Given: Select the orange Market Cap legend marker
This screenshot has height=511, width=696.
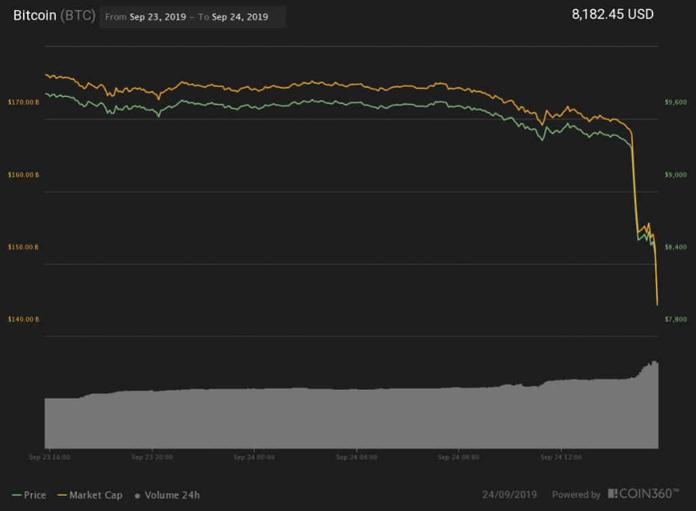Looking at the screenshot, I should point(61,495).
